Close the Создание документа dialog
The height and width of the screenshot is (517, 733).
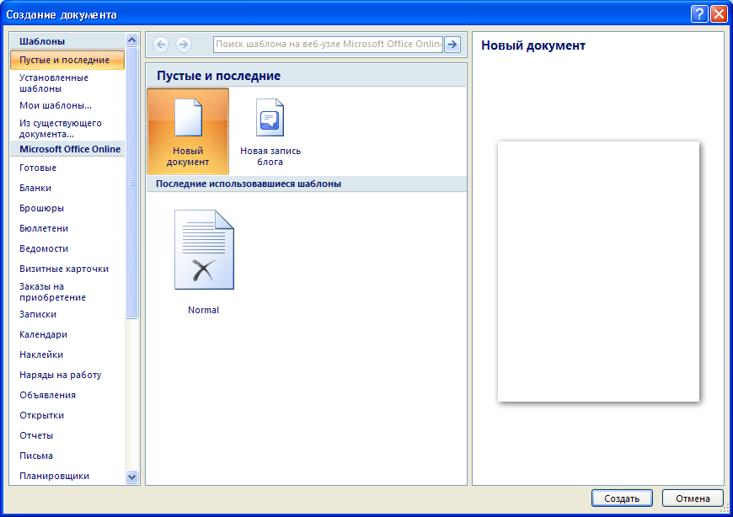(x=719, y=14)
